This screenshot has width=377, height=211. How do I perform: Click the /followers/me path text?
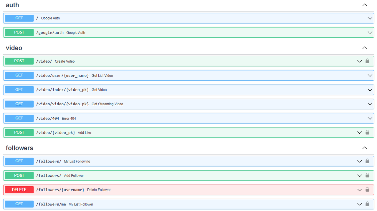[x=51, y=204]
